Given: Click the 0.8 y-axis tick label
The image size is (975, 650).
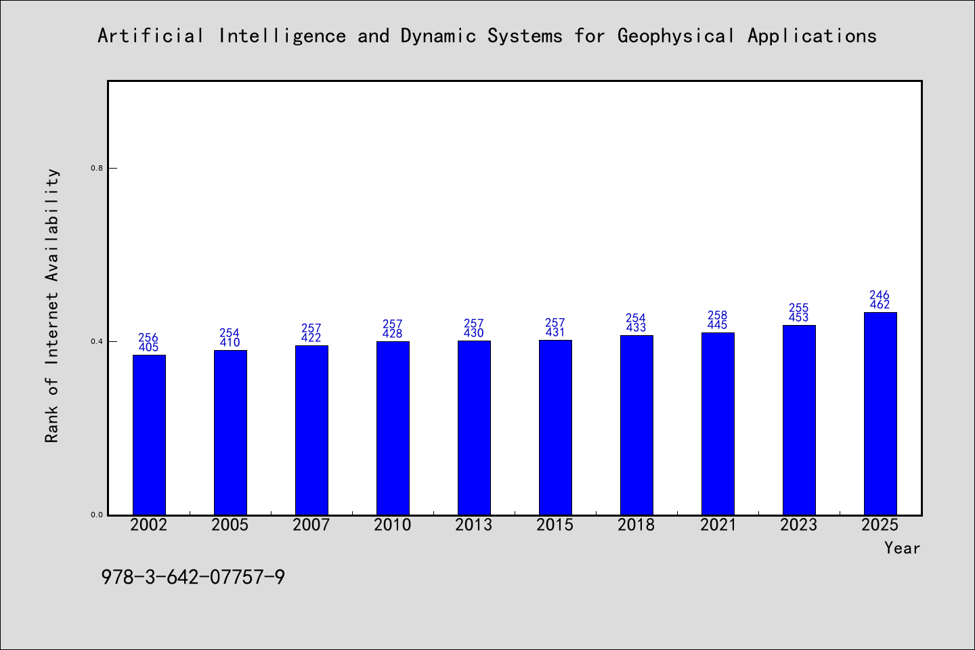Looking at the screenshot, I should click(x=97, y=168).
